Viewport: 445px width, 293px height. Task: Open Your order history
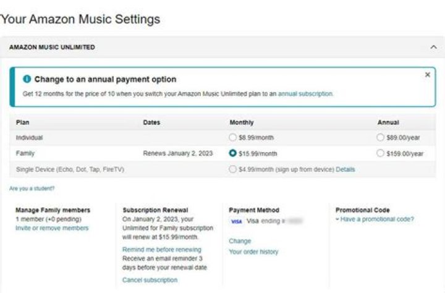pos(253,252)
